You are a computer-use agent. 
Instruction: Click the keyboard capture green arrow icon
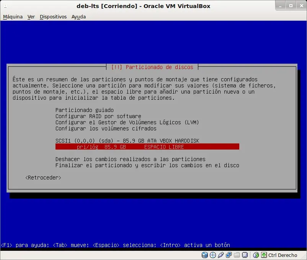264,255
